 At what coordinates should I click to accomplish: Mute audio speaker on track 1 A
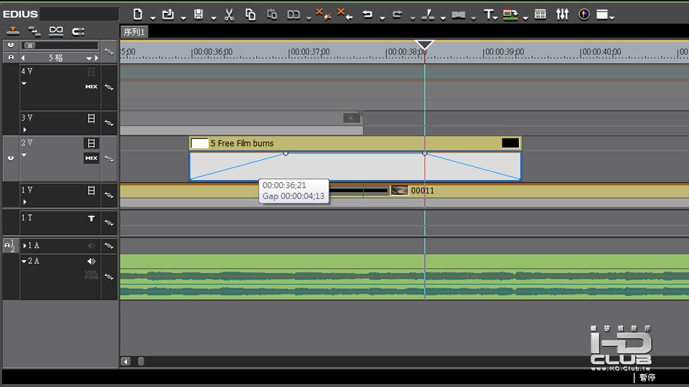coord(91,246)
